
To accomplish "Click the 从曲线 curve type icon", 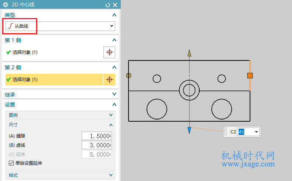I will [x=11, y=26].
